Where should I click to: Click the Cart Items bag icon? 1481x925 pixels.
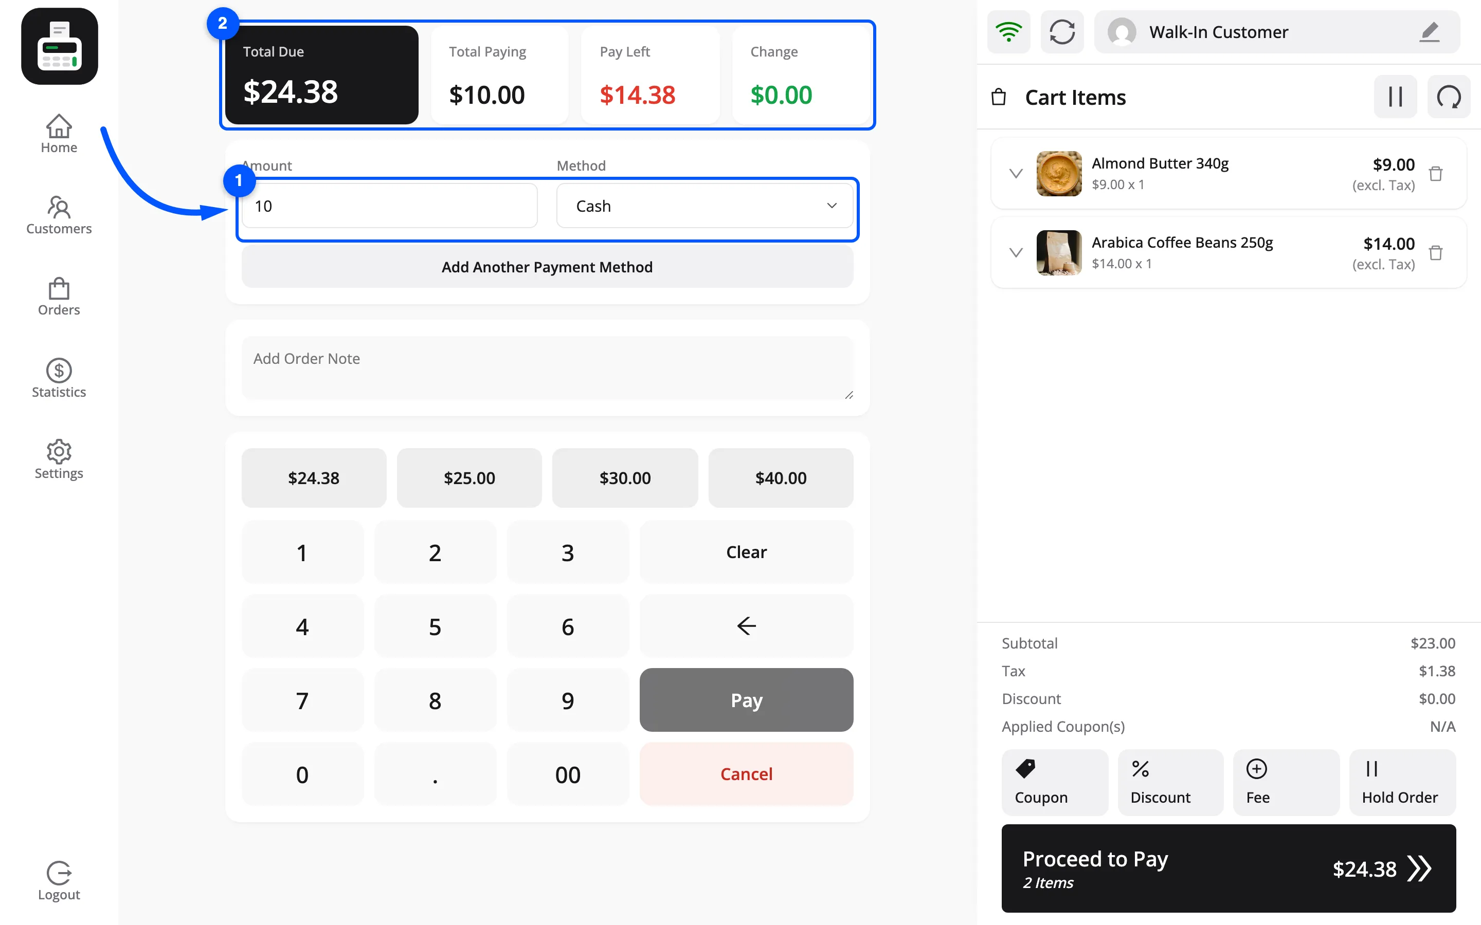(998, 97)
